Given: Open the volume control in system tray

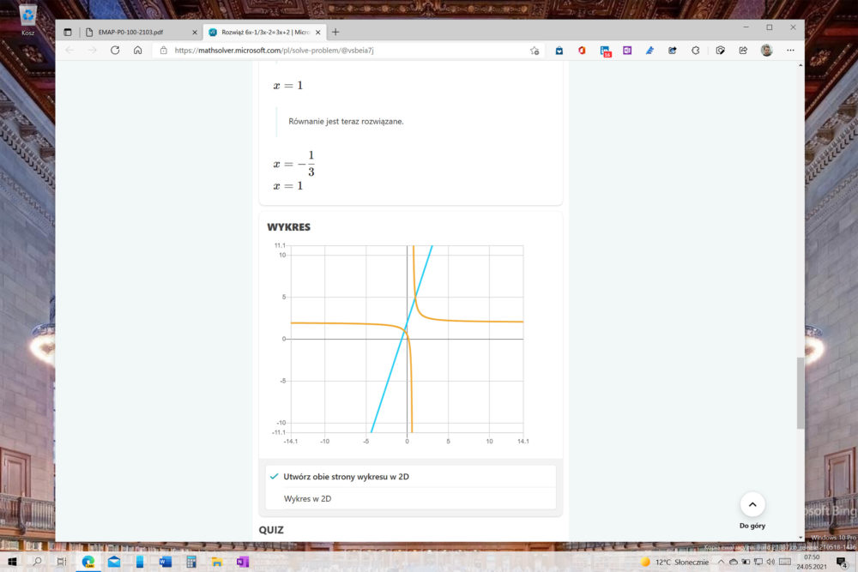Looking at the screenshot, I should click(x=771, y=562).
